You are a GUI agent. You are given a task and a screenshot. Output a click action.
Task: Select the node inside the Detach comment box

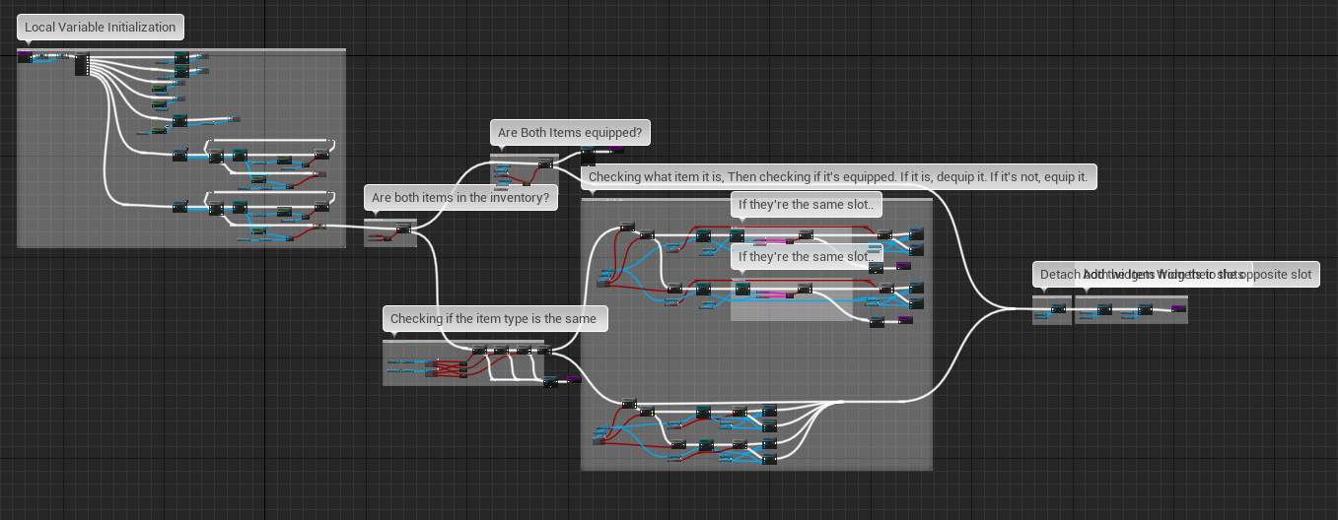point(1058,309)
